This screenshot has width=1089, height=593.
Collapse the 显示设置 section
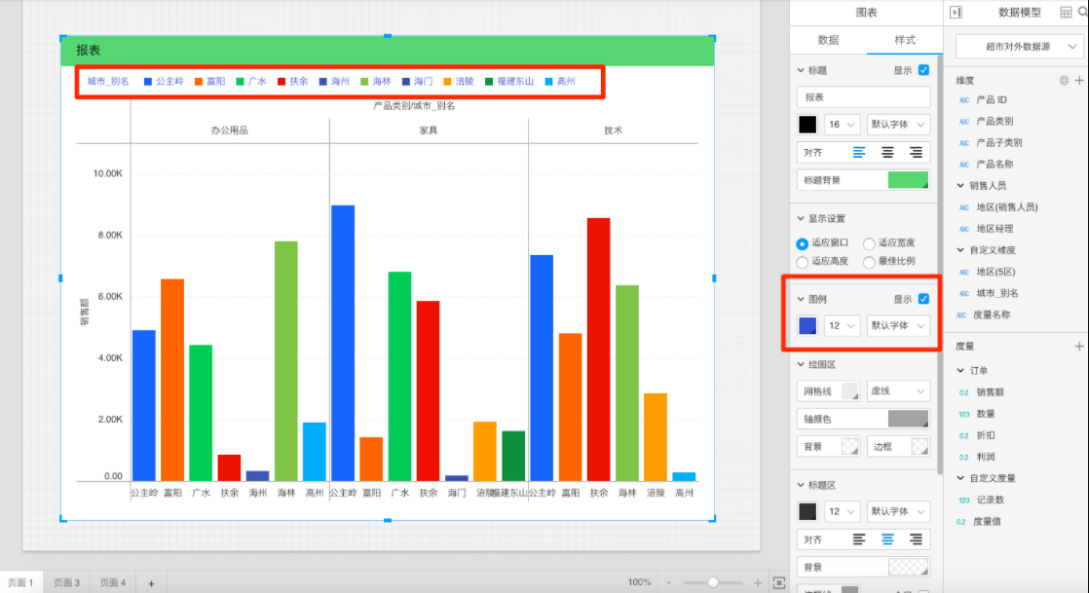point(801,219)
